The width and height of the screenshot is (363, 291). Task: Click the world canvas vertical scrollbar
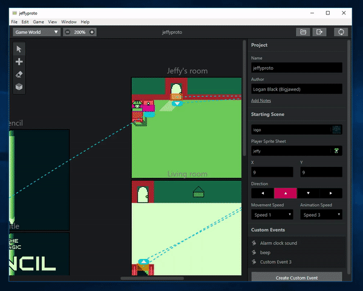pyautogui.click(x=244, y=99)
